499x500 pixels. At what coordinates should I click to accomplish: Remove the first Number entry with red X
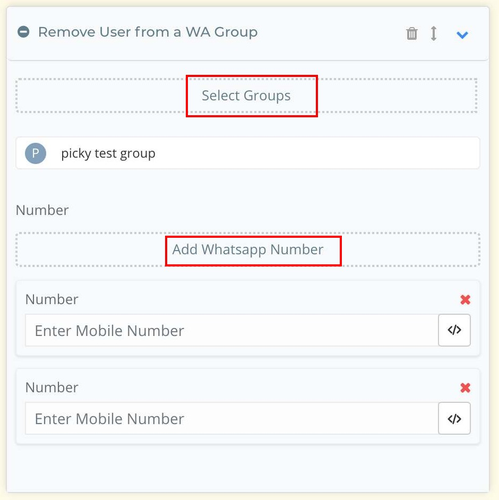pyautogui.click(x=466, y=300)
